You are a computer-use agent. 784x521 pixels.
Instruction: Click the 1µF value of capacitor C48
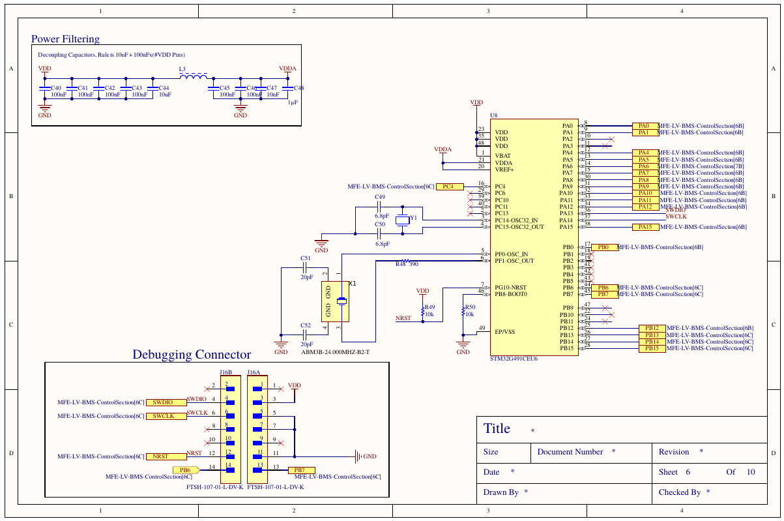pyautogui.click(x=293, y=102)
